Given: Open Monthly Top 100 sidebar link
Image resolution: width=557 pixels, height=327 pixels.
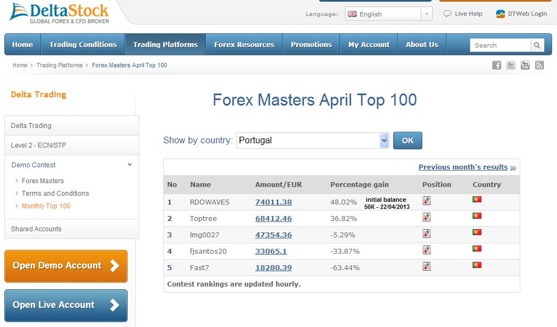Looking at the screenshot, I should tap(46, 206).
